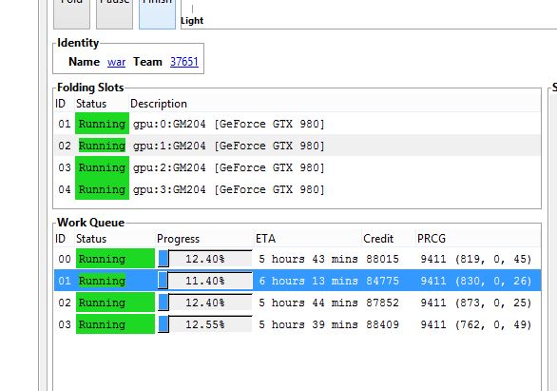Click PRCG '9411 (819, 0, 45)'
This screenshot has width=557, height=391.
click(x=476, y=259)
